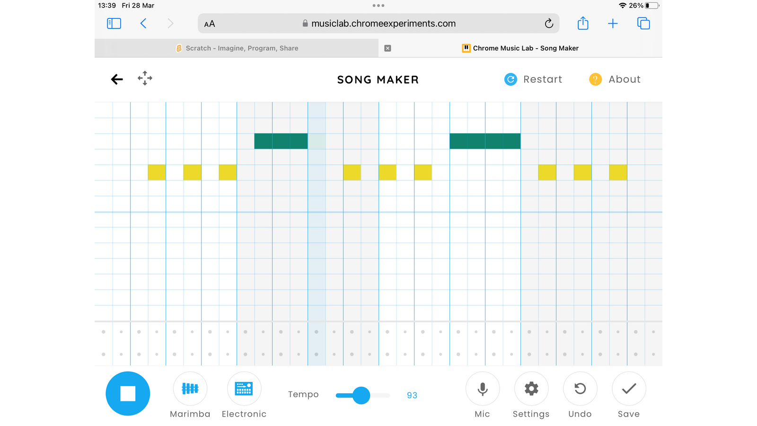Undo the last note change
757x426 pixels.
(580, 389)
